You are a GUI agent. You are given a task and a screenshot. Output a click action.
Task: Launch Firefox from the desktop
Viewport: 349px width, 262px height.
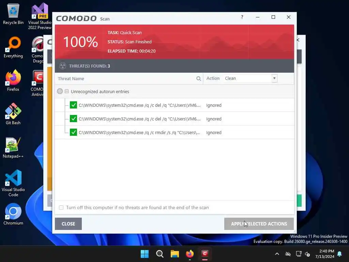[x=13, y=81]
